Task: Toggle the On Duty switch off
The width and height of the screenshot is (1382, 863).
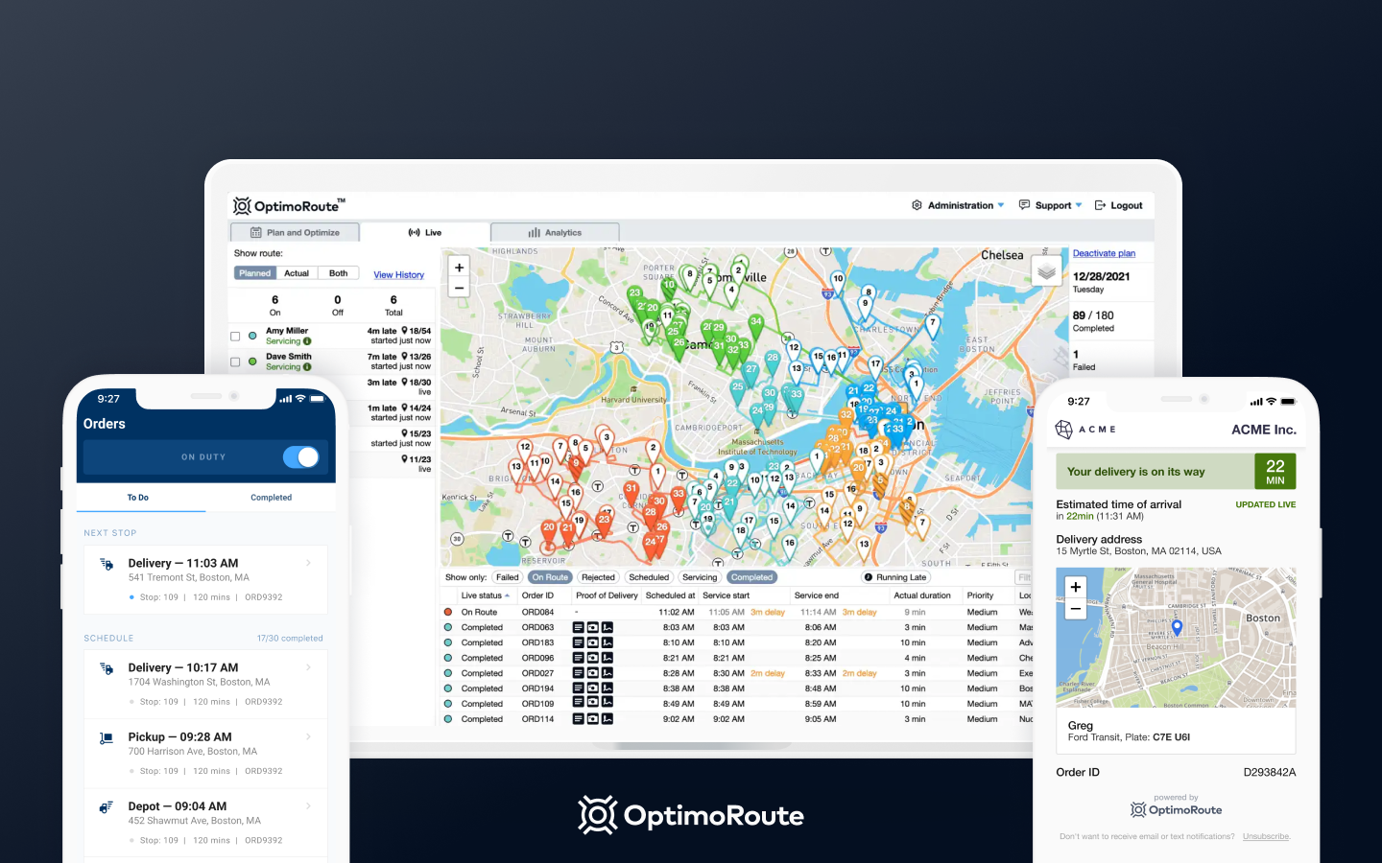Action: coord(300,457)
